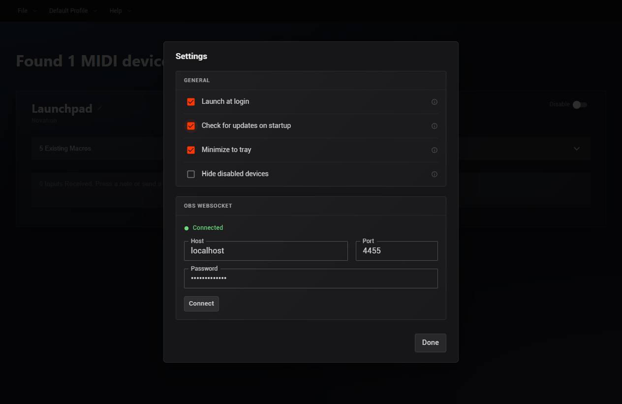
Task: Click the Hide disabled devices label
Action: tap(235, 174)
